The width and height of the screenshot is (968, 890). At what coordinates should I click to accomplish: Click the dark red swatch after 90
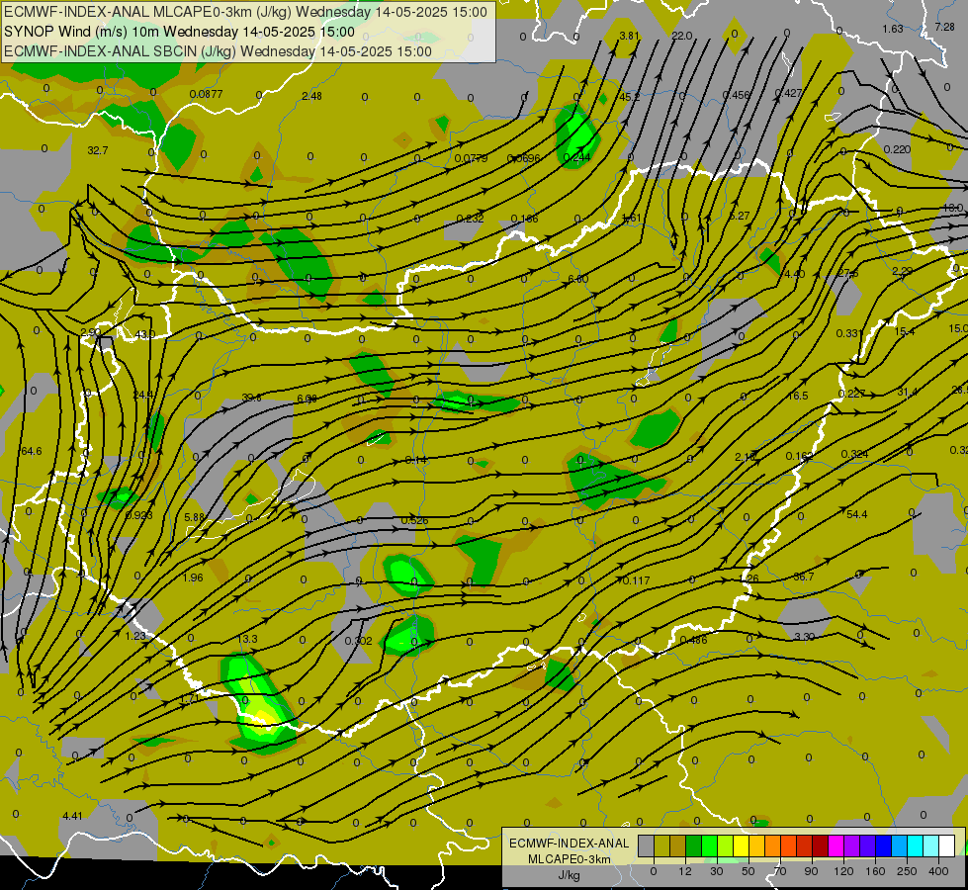[x=820, y=845]
